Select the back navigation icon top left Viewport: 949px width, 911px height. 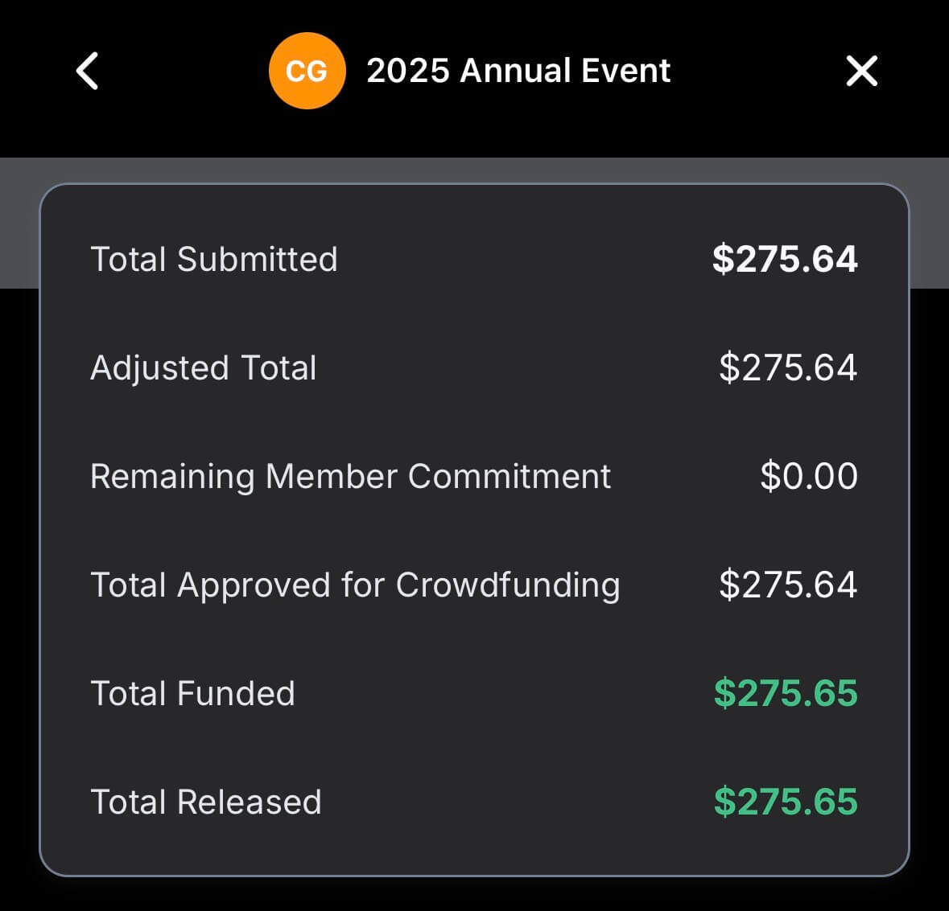coord(86,71)
